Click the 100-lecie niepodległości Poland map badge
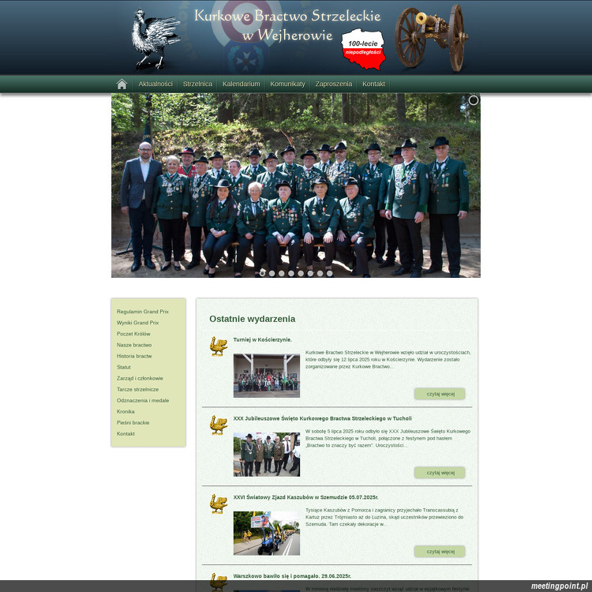The image size is (592, 592). [x=363, y=50]
